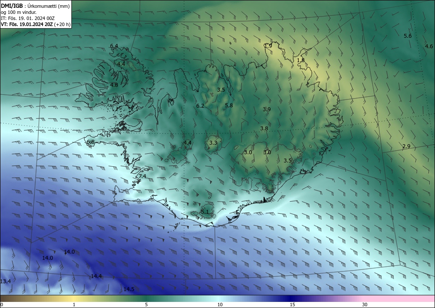Select the 5.1 value label
The image size is (435, 308).
coord(204,212)
